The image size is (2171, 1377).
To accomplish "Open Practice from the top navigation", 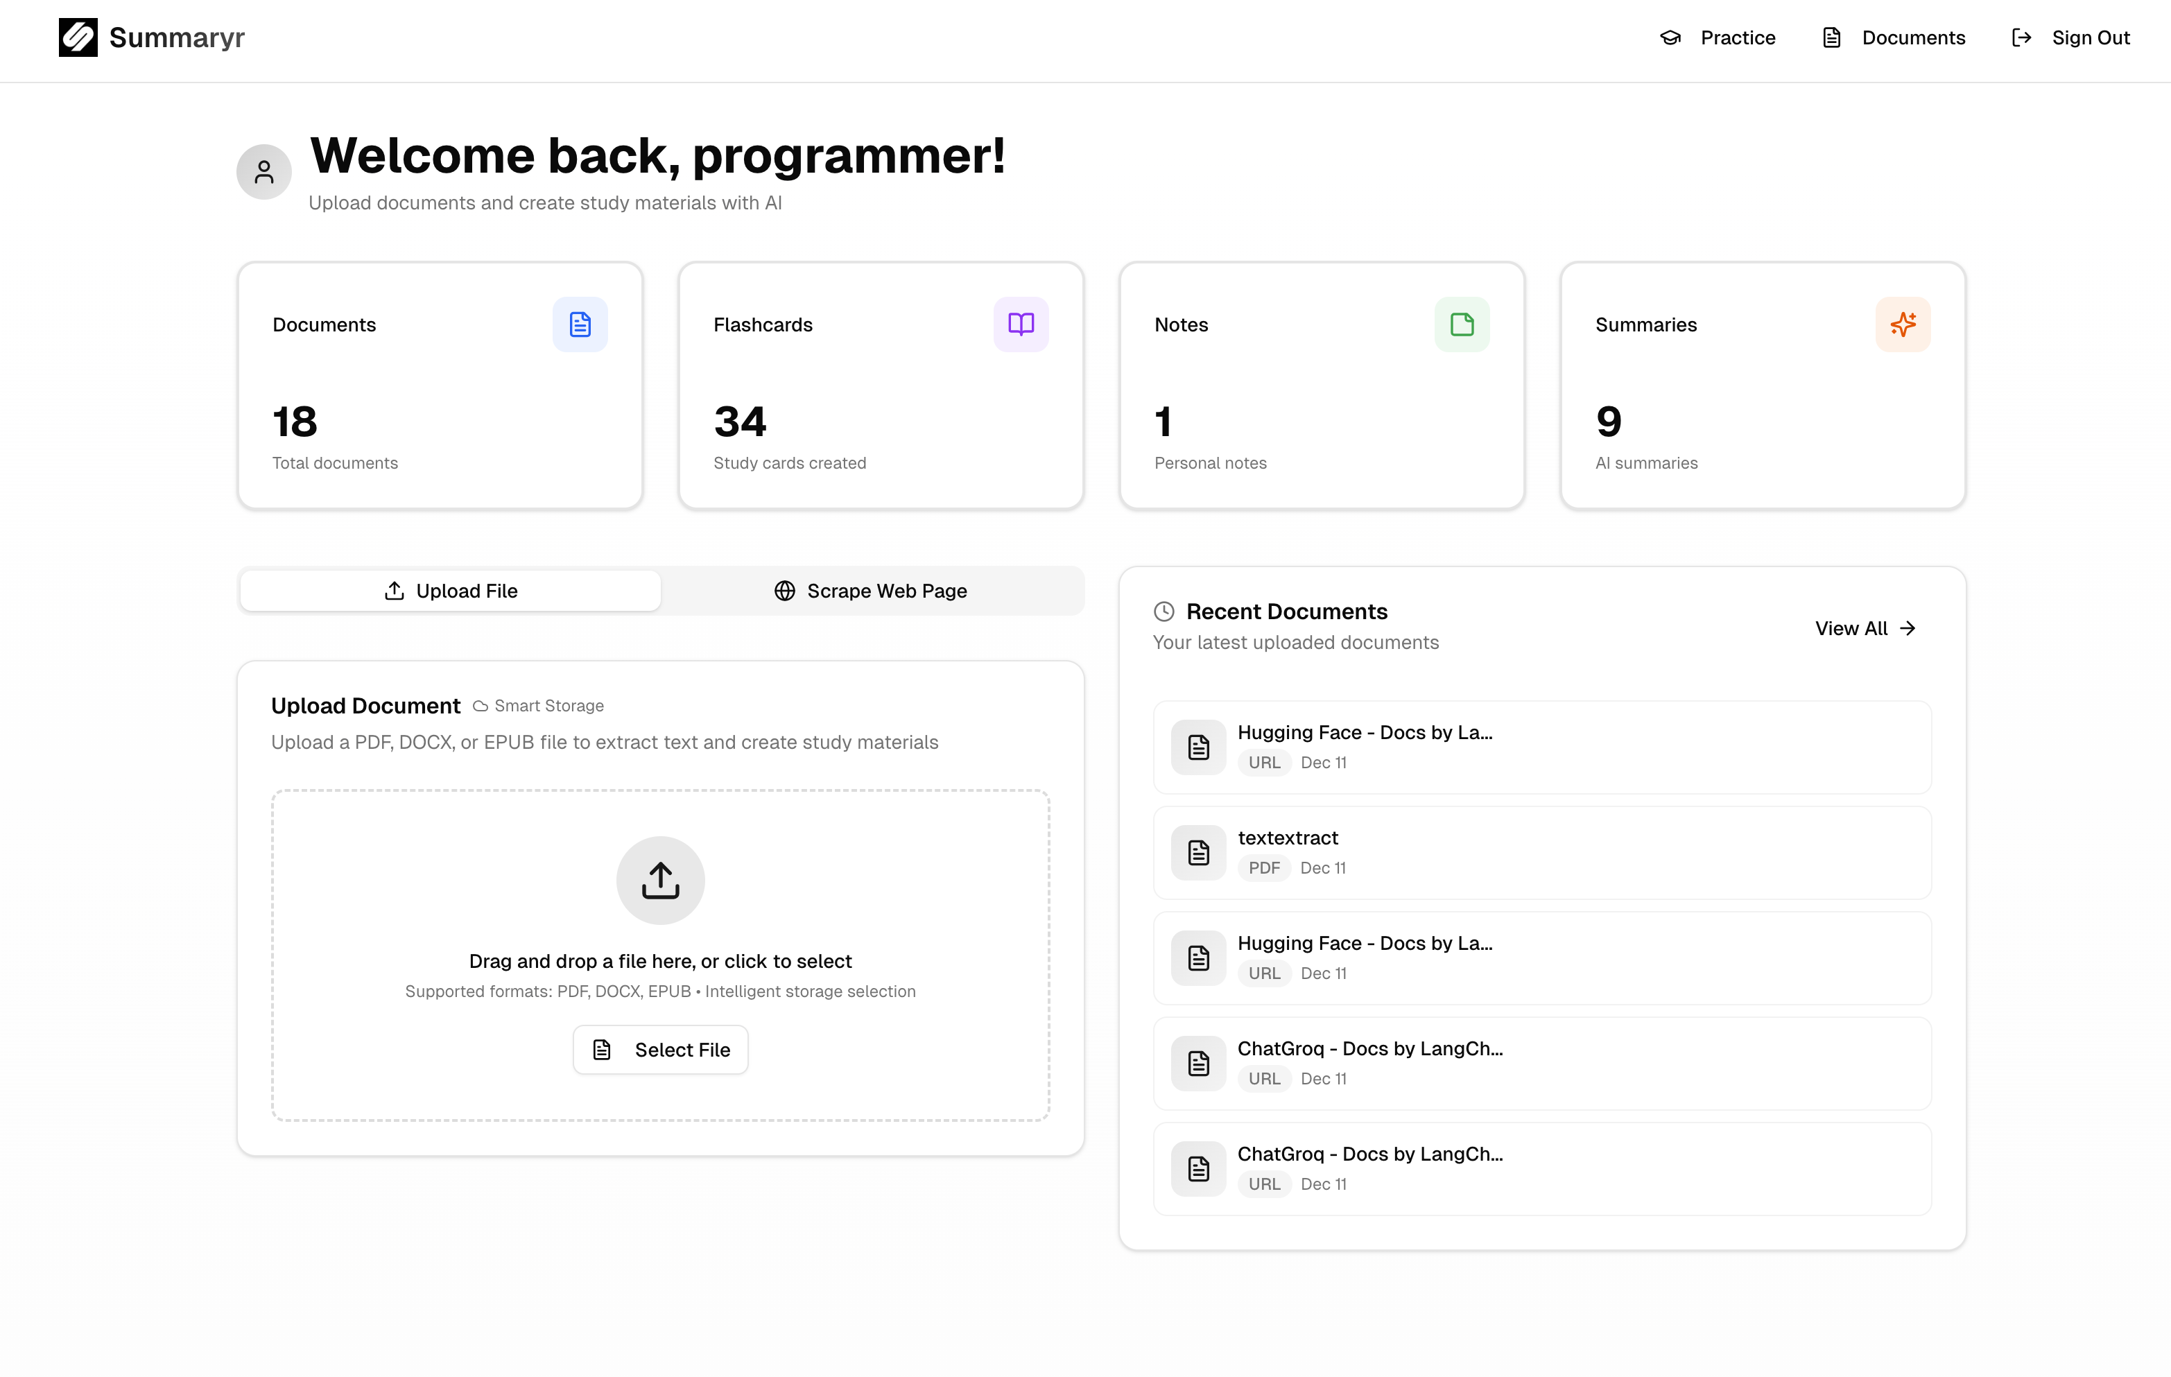I will click(1718, 38).
